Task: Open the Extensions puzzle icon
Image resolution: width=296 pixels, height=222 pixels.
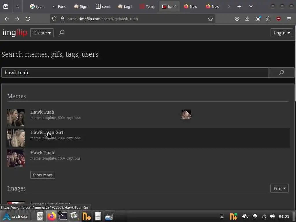Action: point(268,19)
